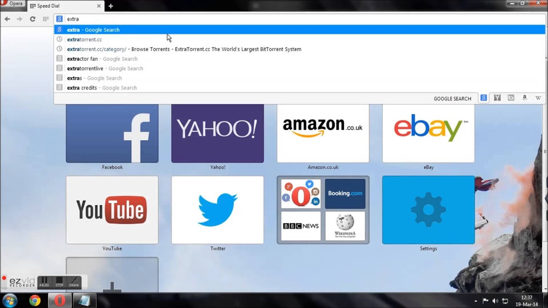Click the GOOGLE SEARCH label
Image resolution: width=548 pixels, height=308 pixels.
pyautogui.click(x=452, y=98)
